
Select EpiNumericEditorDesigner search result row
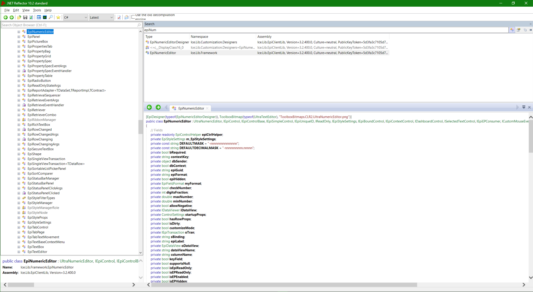pyautogui.click(x=169, y=42)
